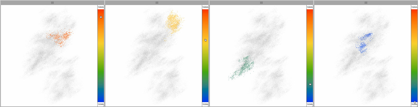Screen dimensions: 418x107
Task: Click the color scale bar beside the yellow cluster
Action: (x=205, y=56)
